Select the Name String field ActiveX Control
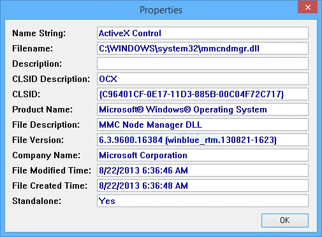This screenshot has height=237, width=322. (x=203, y=33)
